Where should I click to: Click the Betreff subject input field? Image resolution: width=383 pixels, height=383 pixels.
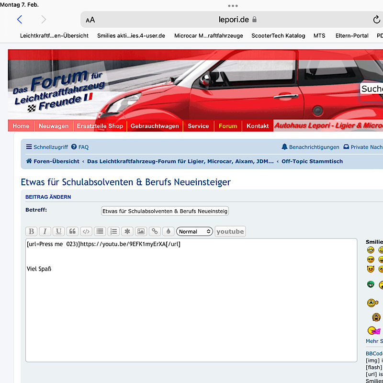[165, 211]
